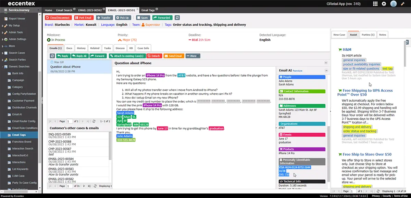Open the Case Info tab
This screenshot has width=411, height=198.
click(143, 48)
